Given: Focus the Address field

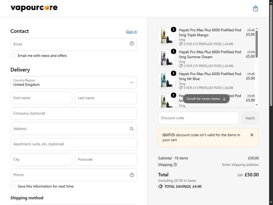Looking at the screenshot, I should [74, 129].
